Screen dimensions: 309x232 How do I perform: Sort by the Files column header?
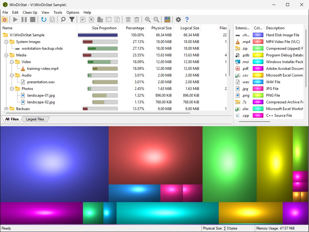[x=214, y=28]
